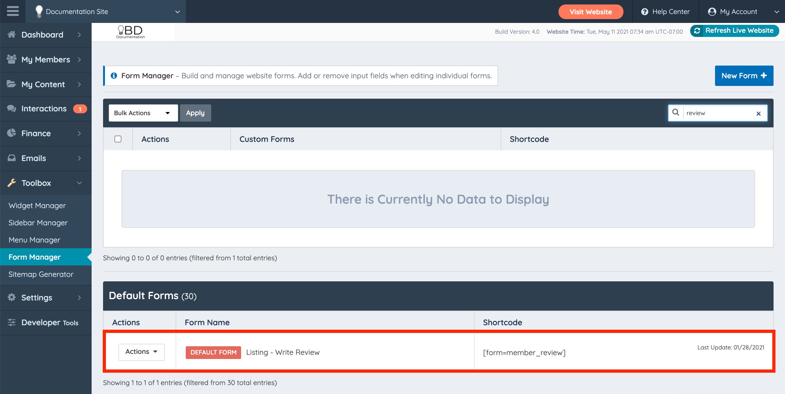
Task: Open the Developer Tools sliders icon
Action: tap(11, 322)
